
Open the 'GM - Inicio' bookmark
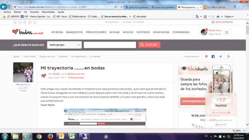[60, 17]
